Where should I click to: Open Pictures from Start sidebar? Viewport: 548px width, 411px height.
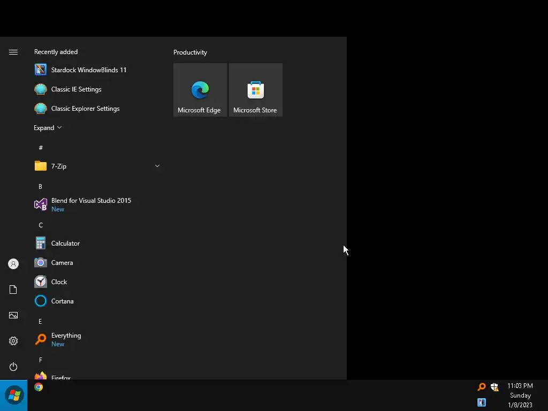(13, 315)
